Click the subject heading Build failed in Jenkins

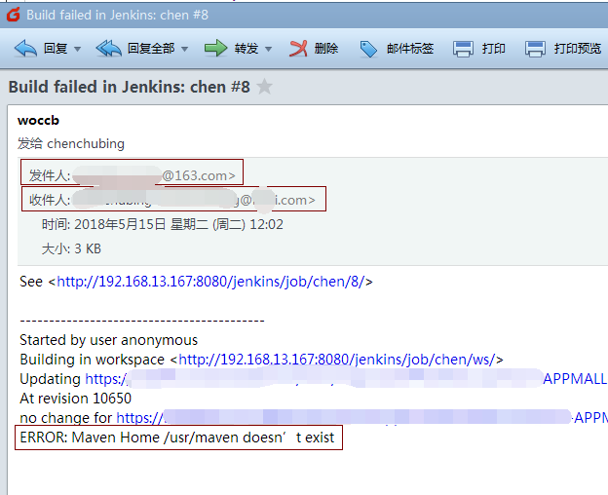(130, 87)
